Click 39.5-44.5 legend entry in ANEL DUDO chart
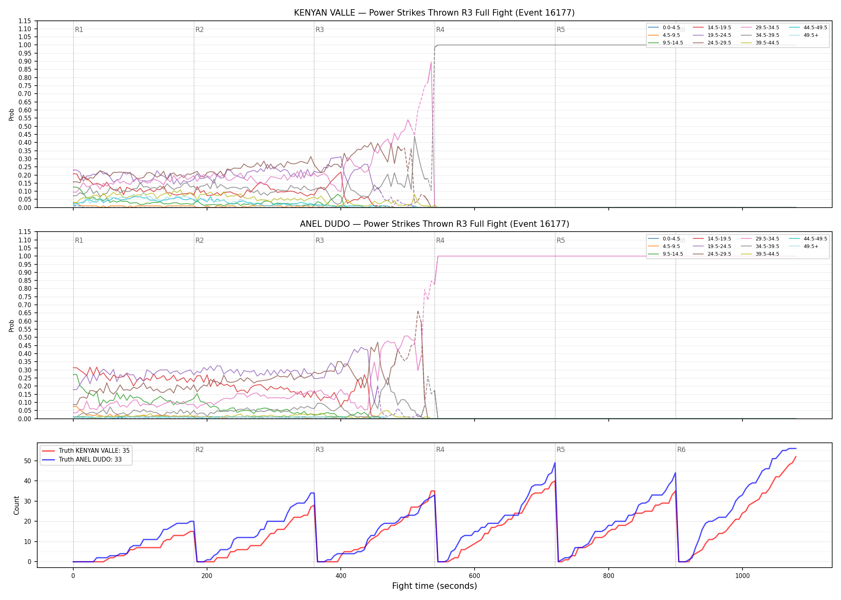The width and height of the screenshot is (841, 600). tap(760, 254)
